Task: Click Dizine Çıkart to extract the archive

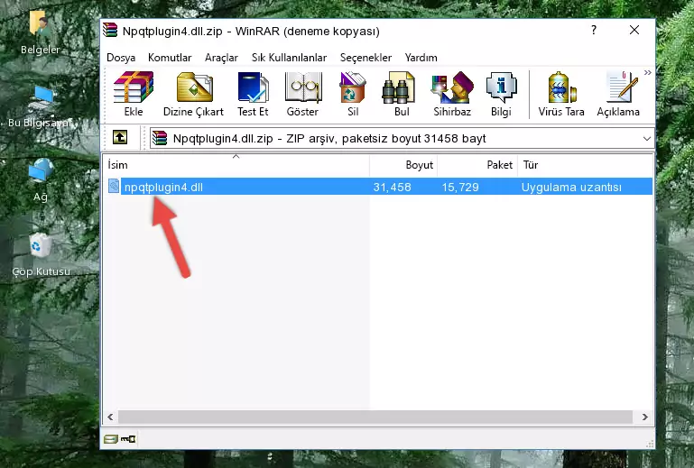Action: [x=193, y=94]
